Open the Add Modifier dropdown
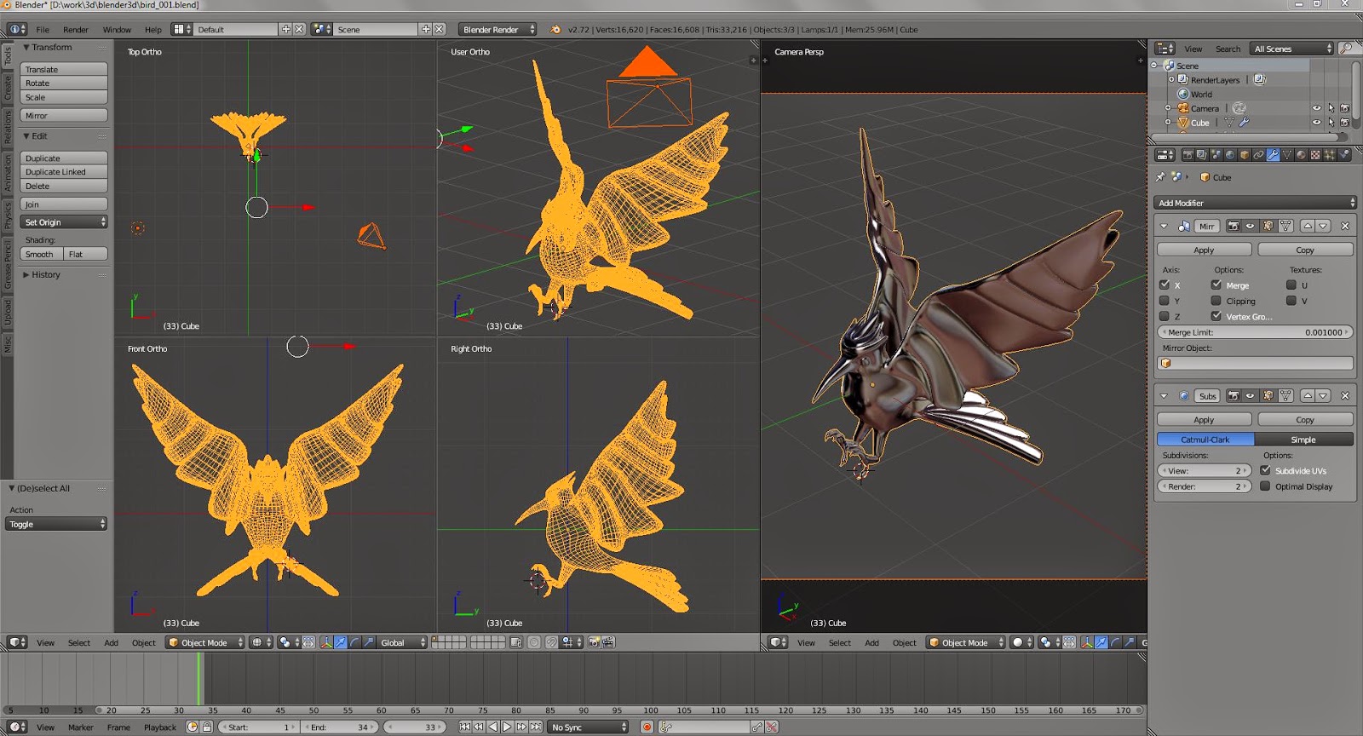This screenshot has width=1363, height=736. 1254,203
